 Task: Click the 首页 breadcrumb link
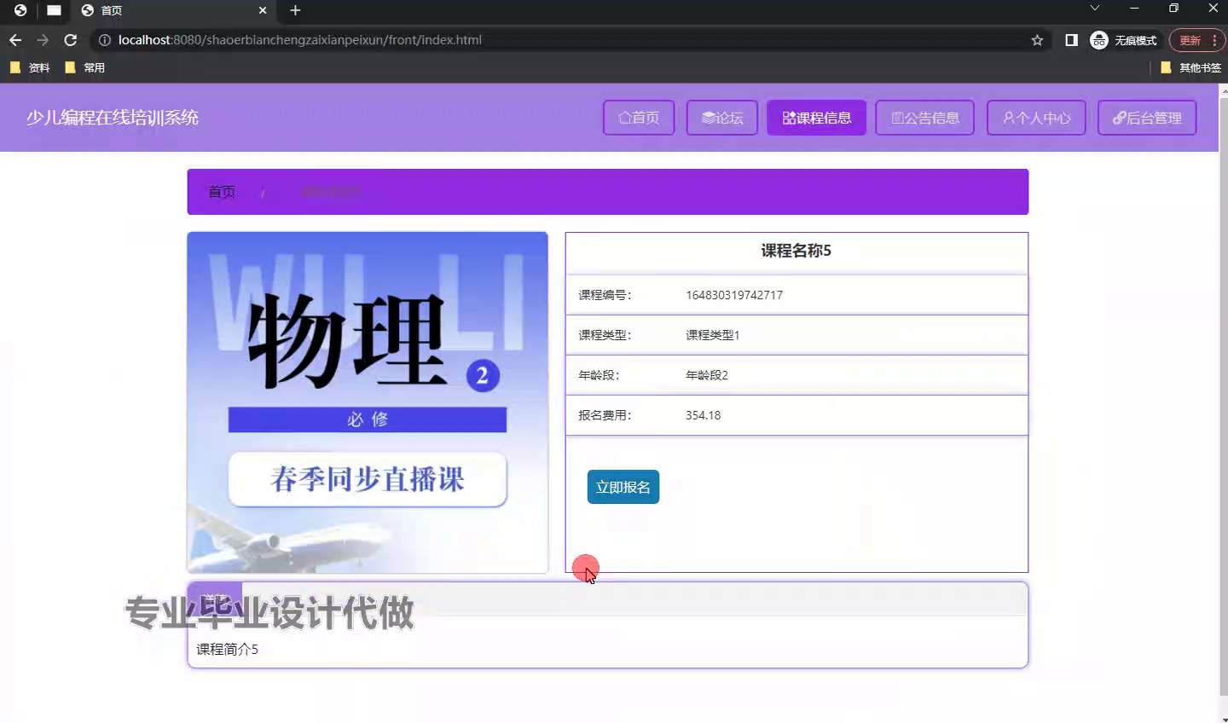(222, 192)
